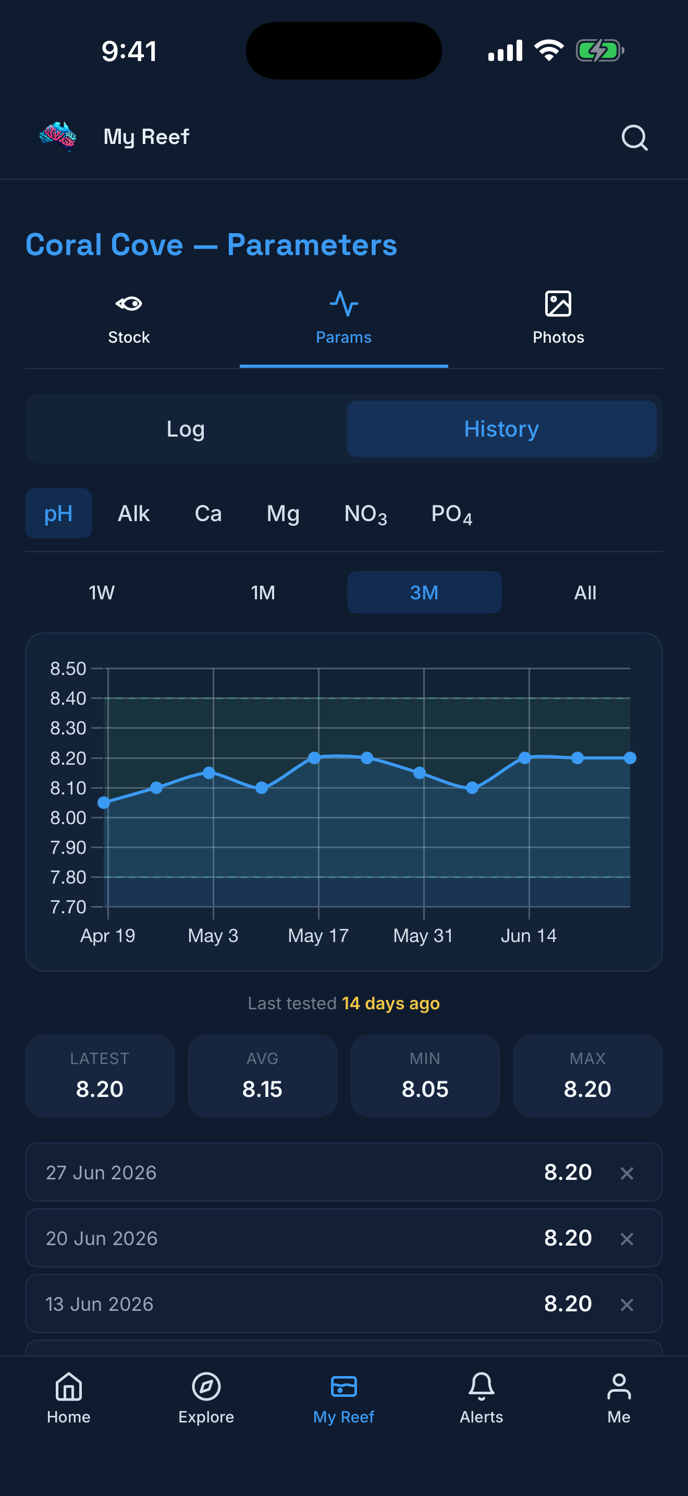
Task: Open the 13 Jun 2026 entry row
Action: coord(343,1303)
